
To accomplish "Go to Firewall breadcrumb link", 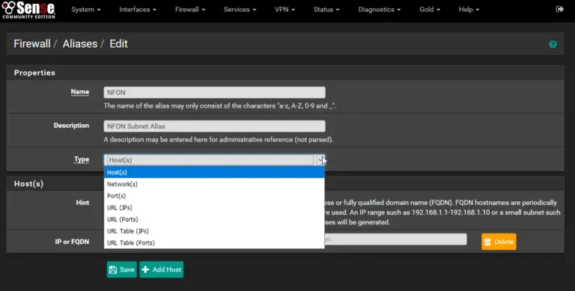I will pos(32,43).
